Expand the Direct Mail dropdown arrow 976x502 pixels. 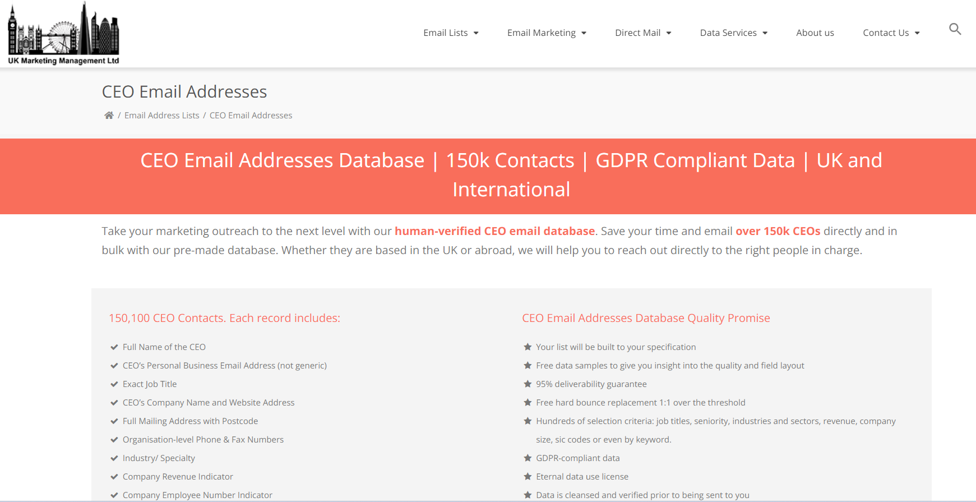(x=668, y=33)
